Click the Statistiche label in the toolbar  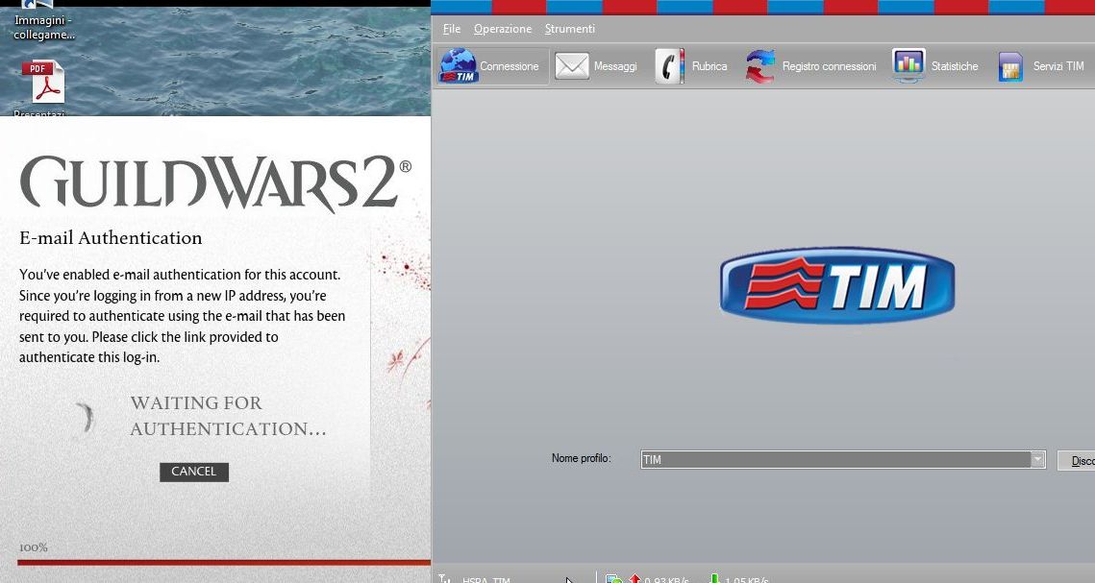(x=955, y=66)
